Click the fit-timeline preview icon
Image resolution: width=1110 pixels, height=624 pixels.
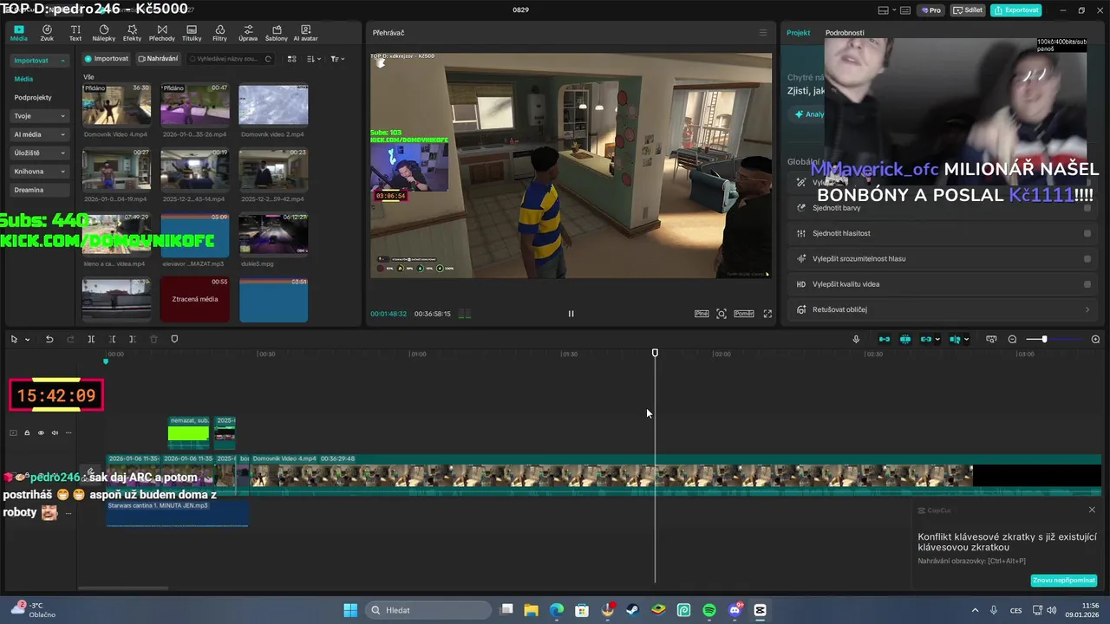tap(991, 339)
